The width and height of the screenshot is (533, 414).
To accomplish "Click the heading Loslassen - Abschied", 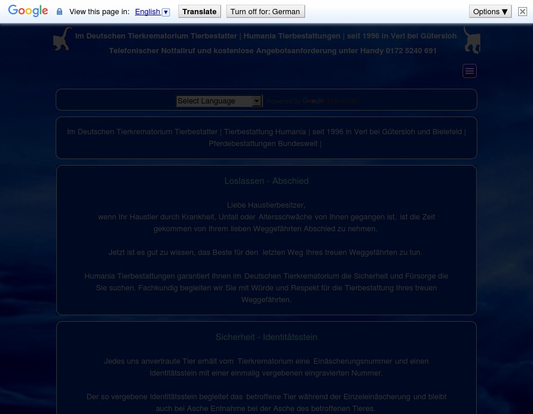I will click(266, 181).
